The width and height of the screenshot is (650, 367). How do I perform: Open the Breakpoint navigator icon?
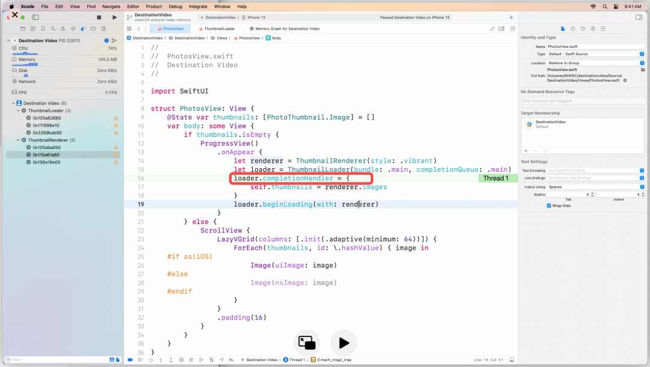click(93, 29)
